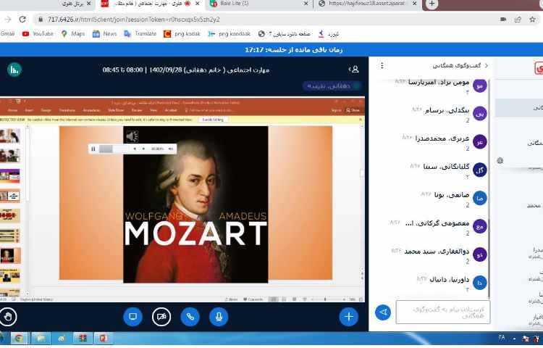Viewport: 543px width, 348px height.
Task: Send the chat message with arrow button
Action: click(383, 312)
